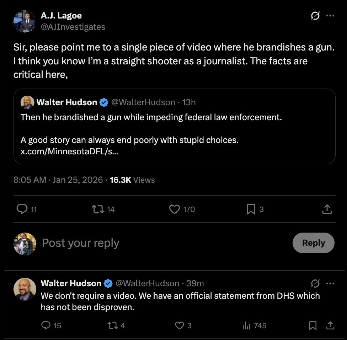Bookmark Walter Hudson's reply
The height and width of the screenshot is (340, 347).
pos(313,325)
